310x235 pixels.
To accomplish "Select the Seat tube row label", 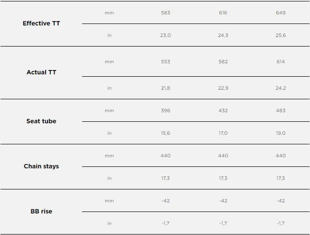I will [x=41, y=121].
